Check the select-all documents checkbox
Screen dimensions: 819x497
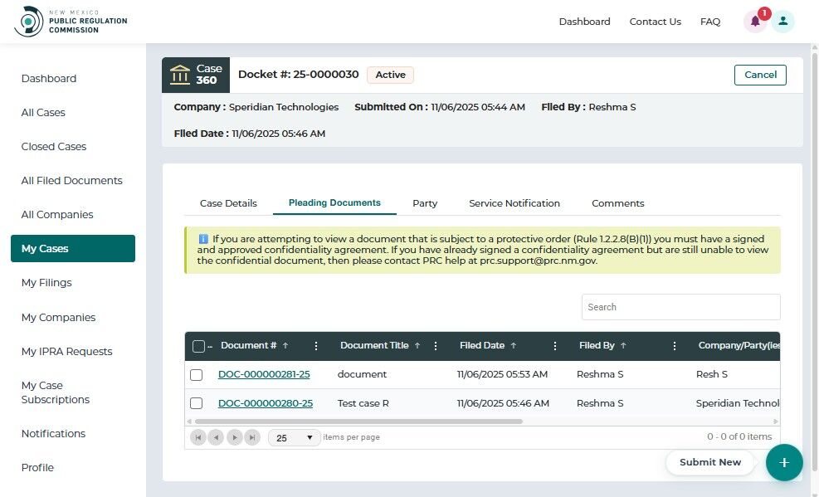coord(198,346)
